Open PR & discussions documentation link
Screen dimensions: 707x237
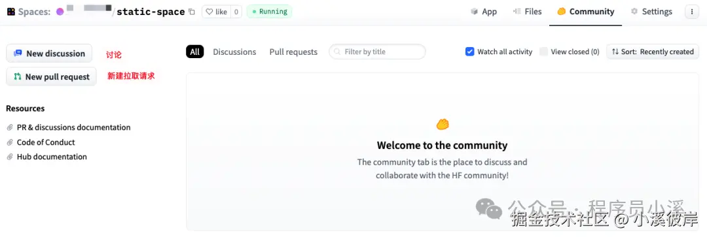pos(73,128)
